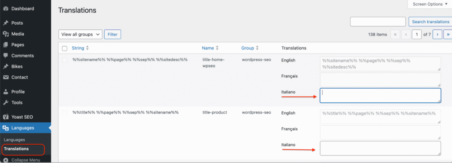The height and width of the screenshot is (163, 452).
Task: Click Search translations button
Action: point(430,22)
